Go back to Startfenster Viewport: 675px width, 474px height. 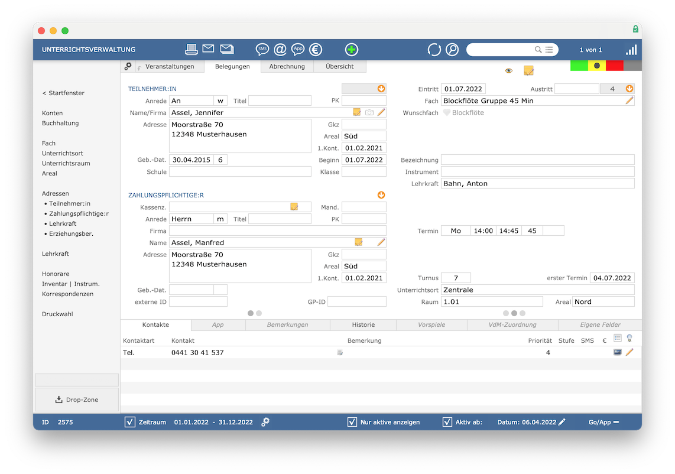point(63,93)
